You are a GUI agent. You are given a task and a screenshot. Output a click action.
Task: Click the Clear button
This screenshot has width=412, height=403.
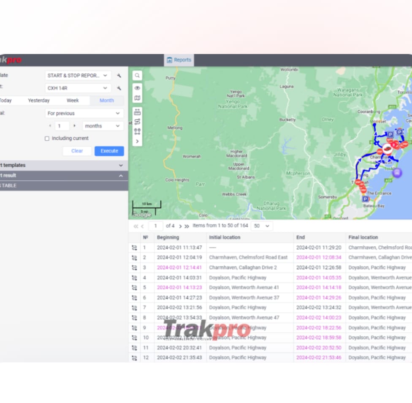click(77, 151)
